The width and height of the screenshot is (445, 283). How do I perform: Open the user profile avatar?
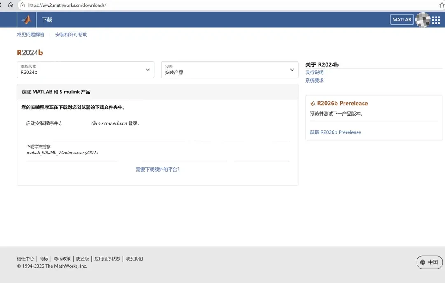(423, 20)
